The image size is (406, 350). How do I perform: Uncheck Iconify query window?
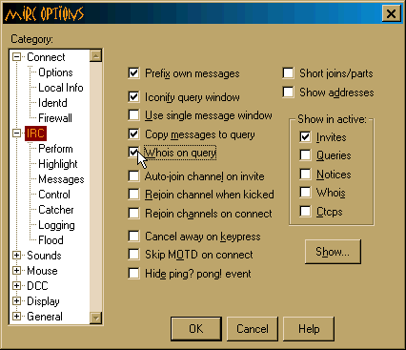click(x=133, y=96)
